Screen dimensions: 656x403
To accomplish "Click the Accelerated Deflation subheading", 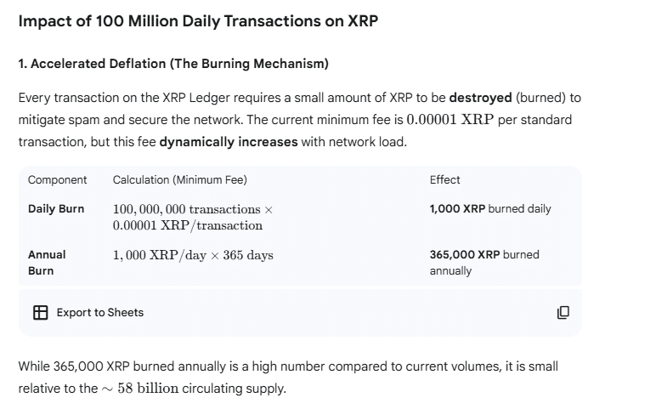I will pos(173,64).
